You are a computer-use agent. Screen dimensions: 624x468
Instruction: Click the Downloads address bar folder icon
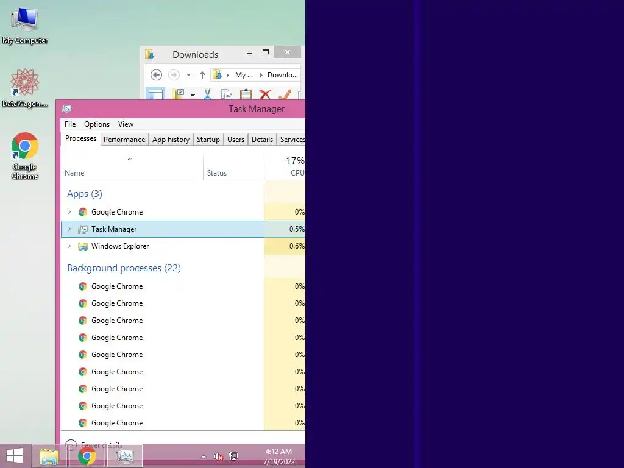coord(217,75)
